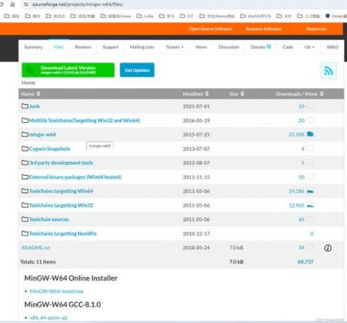
Task: Sort by Downloads / Week column
Action: [299, 94]
